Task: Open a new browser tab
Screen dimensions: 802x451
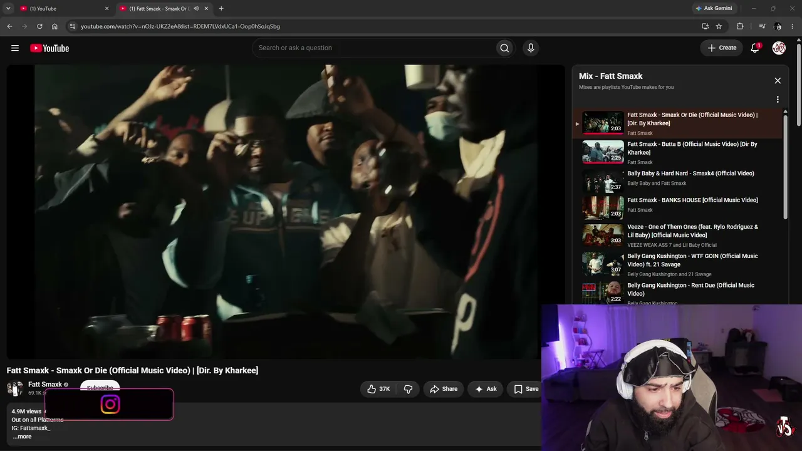Action: (x=221, y=9)
